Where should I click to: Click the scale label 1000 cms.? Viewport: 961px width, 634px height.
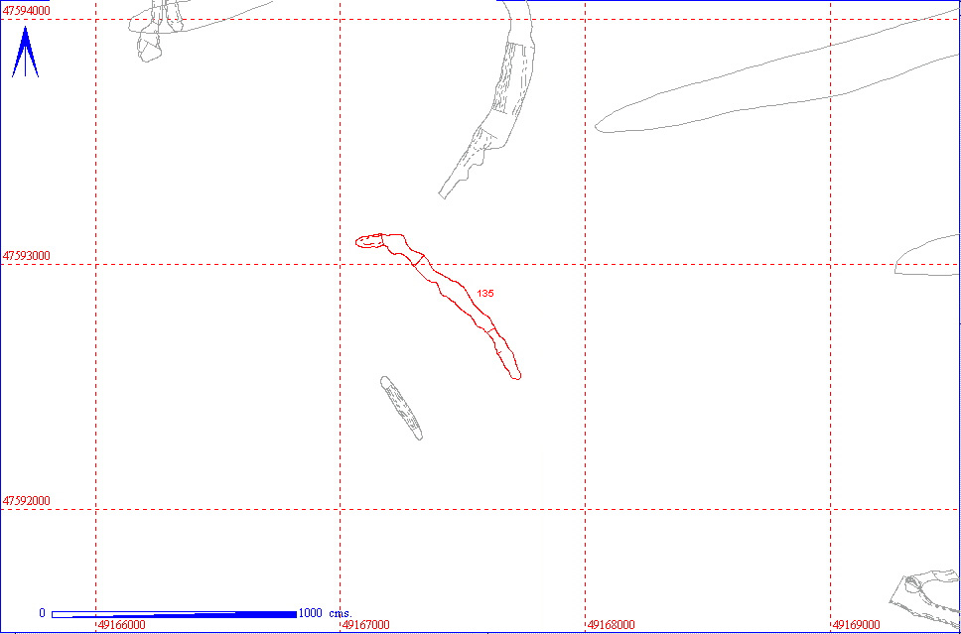pos(325,613)
